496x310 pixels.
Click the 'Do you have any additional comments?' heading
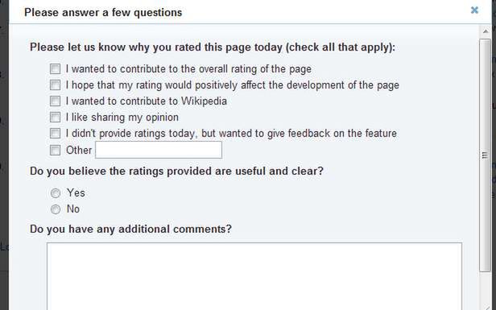click(x=130, y=229)
